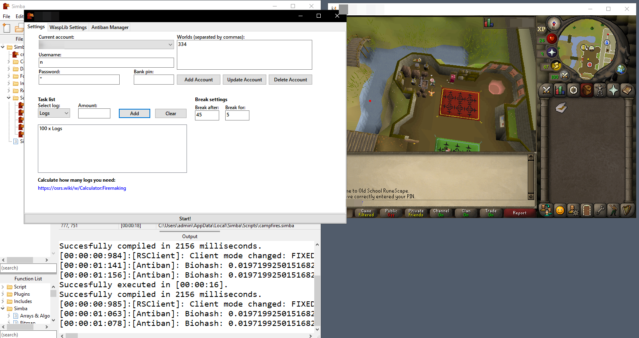Open the Spellbook magic tab
The height and width of the screenshot is (338, 639).
pos(627,90)
